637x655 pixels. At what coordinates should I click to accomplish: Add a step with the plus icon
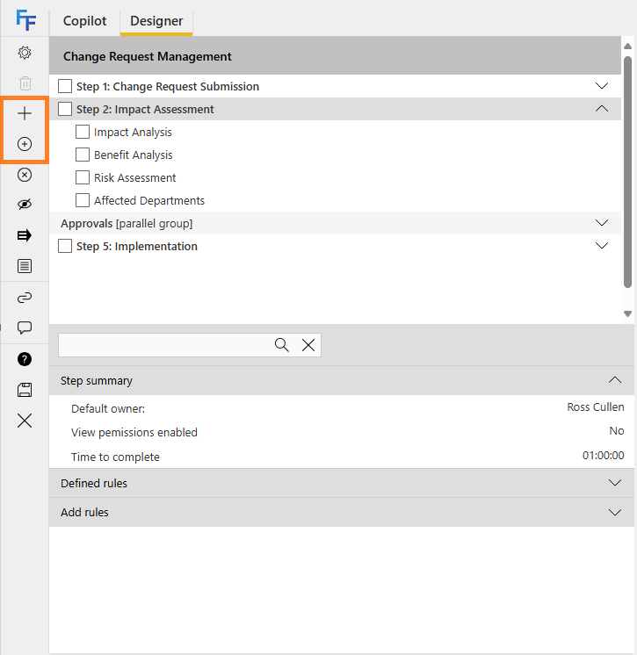pyautogui.click(x=25, y=113)
